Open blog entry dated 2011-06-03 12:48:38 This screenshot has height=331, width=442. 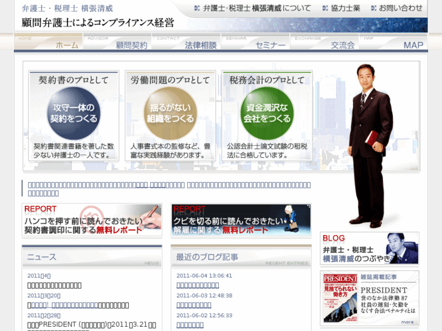194,305
